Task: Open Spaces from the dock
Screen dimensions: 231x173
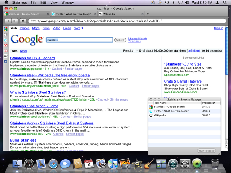Action: tap(161, 164)
